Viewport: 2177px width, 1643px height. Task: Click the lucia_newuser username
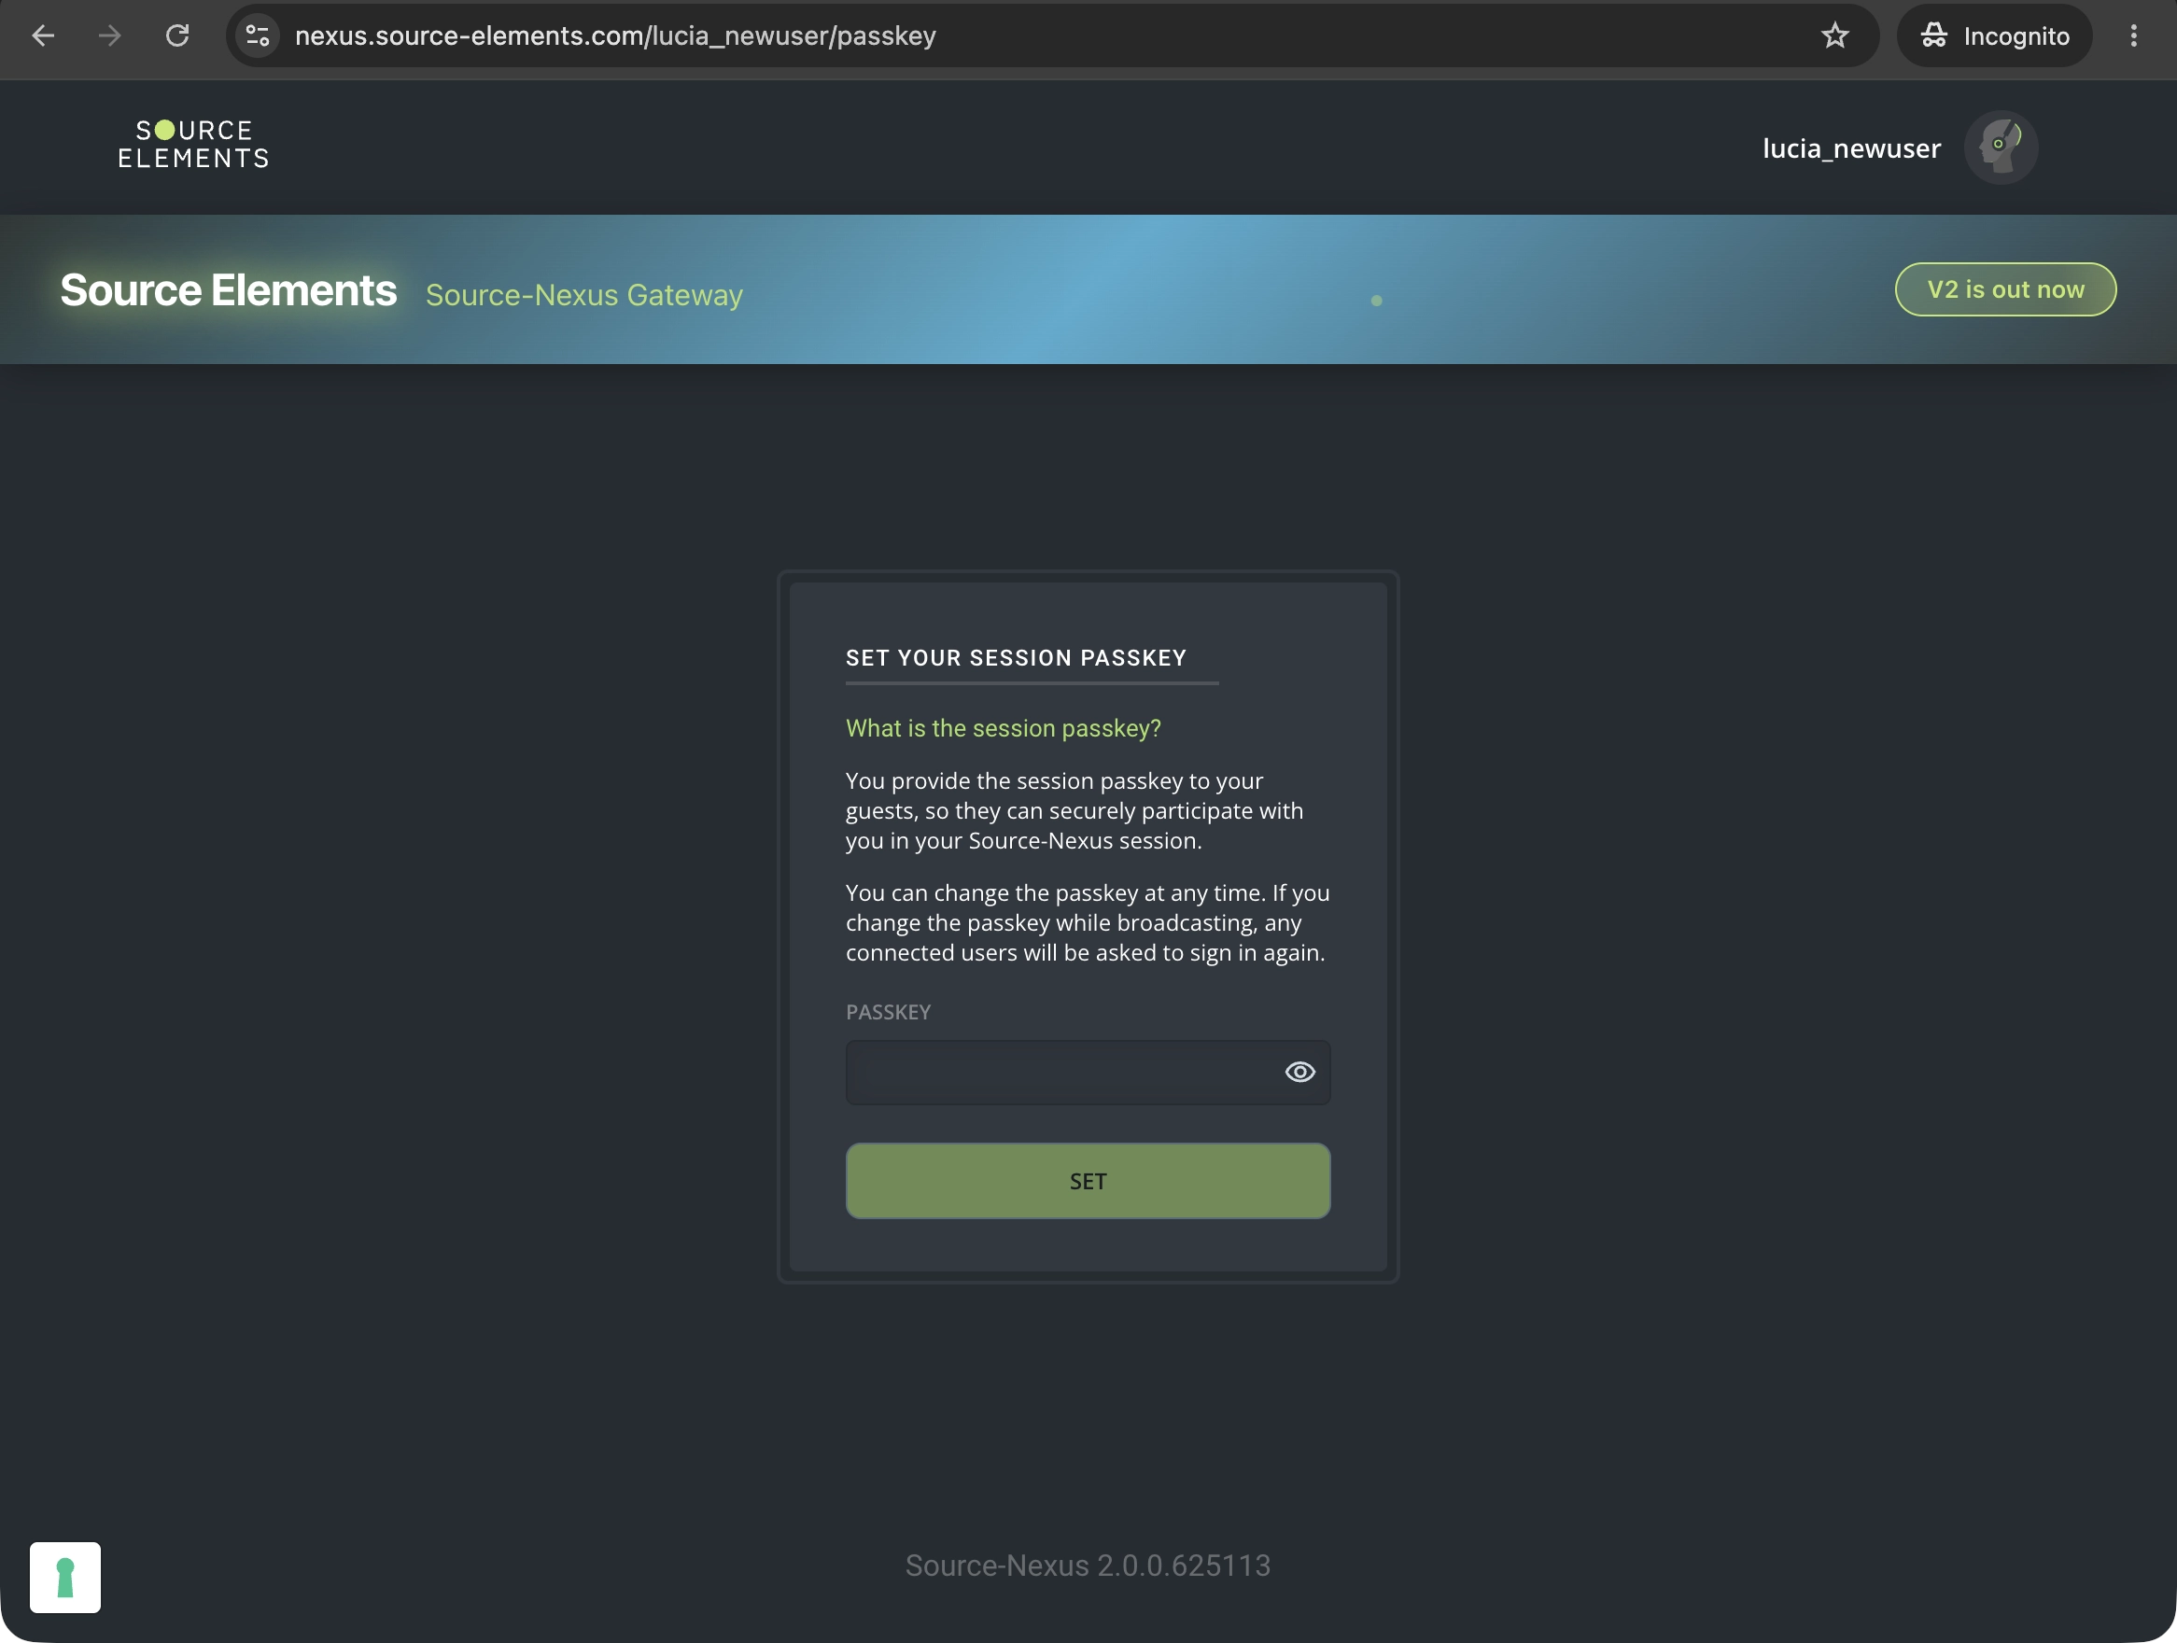click(1851, 148)
